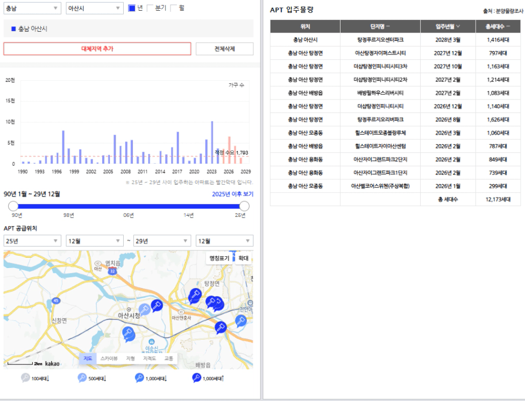
Task: Click the 충남 아산시 blue legend square
Action: tap(14, 29)
